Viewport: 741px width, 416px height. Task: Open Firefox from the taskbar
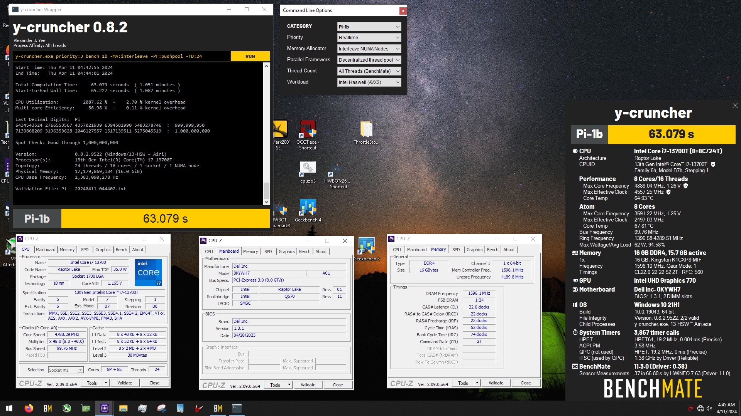tap(29, 408)
